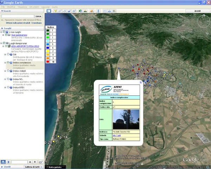Click the Accedi sign-in button
The width and height of the screenshot is (211, 169).
pyautogui.click(x=197, y=11)
